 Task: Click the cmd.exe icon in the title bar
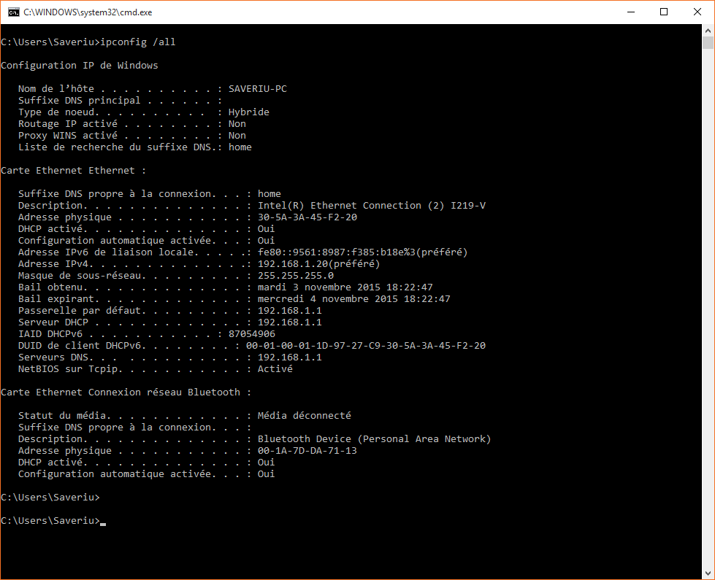click(13, 12)
